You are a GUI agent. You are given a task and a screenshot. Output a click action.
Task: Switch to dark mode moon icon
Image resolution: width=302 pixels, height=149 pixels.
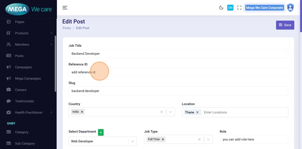tap(221, 8)
